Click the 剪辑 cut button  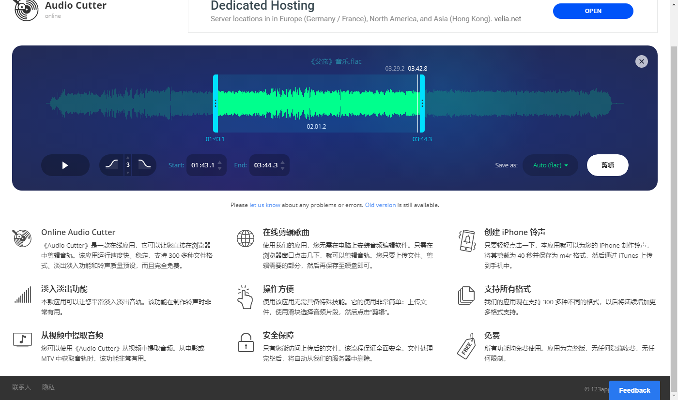click(608, 165)
